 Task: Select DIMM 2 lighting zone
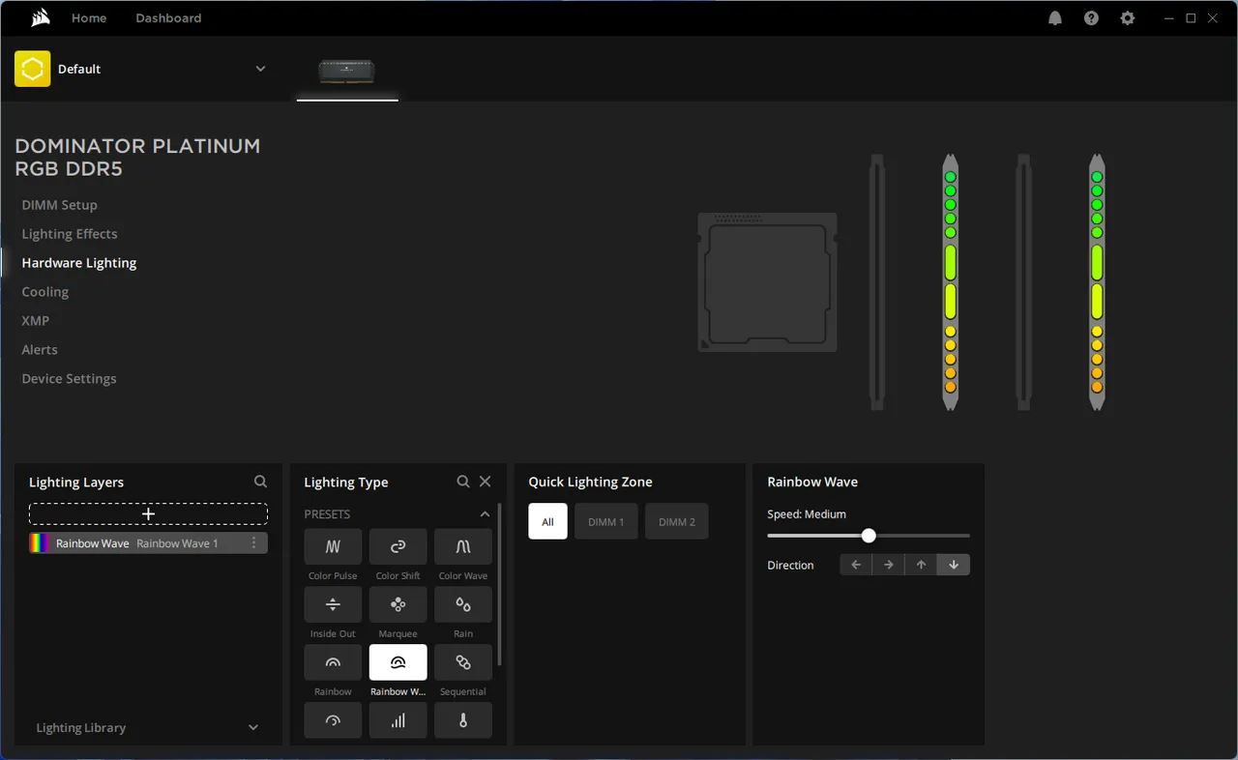tap(677, 521)
